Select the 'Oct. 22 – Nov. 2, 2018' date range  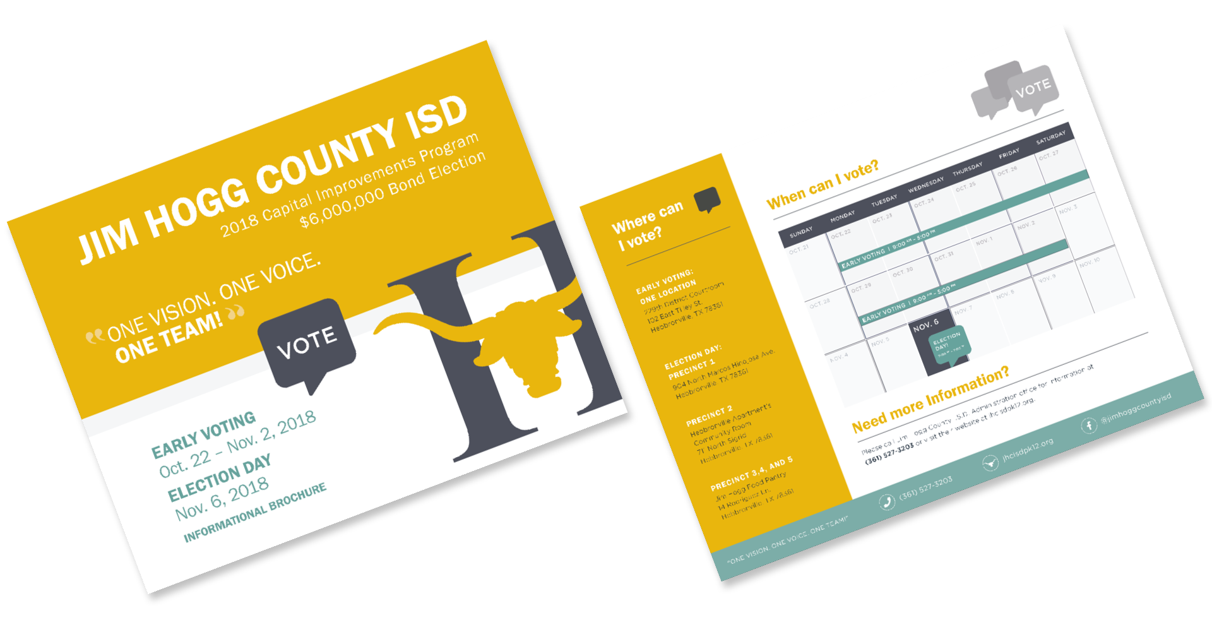pyautogui.click(x=237, y=444)
